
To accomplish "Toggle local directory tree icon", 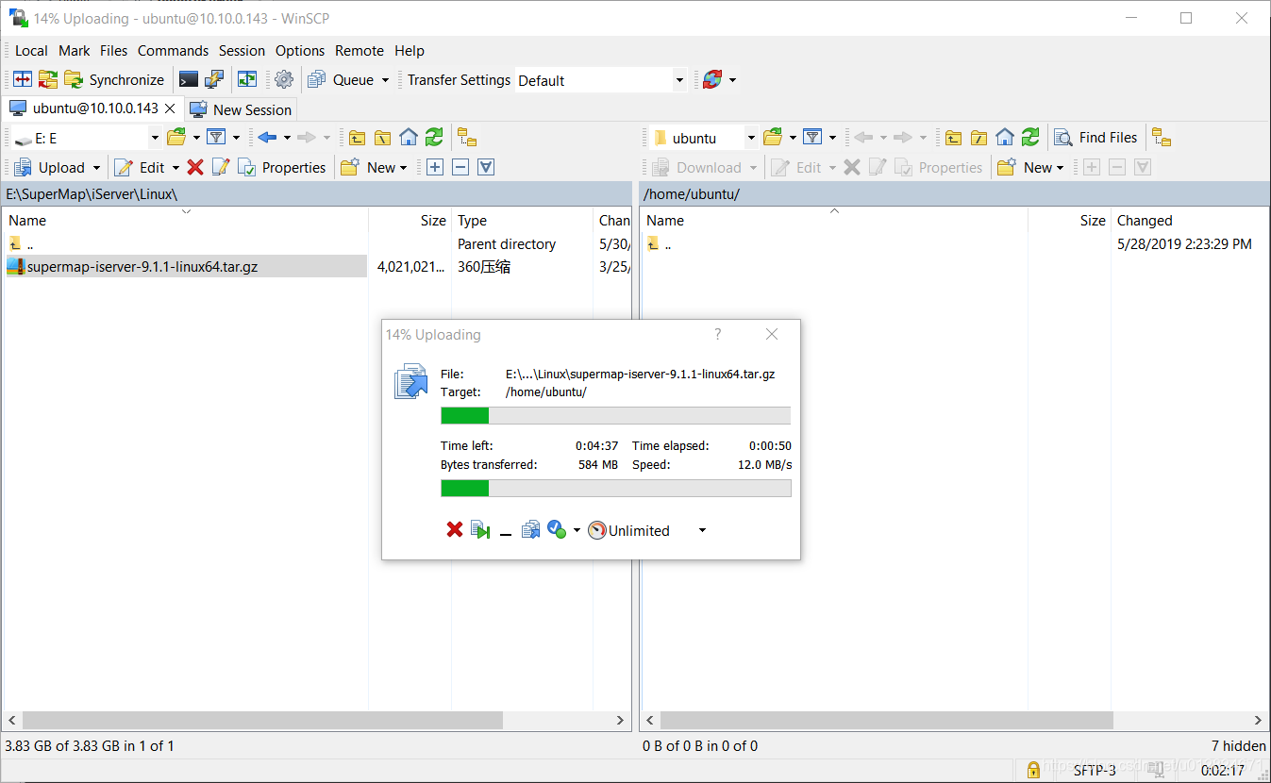I will pyautogui.click(x=467, y=138).
